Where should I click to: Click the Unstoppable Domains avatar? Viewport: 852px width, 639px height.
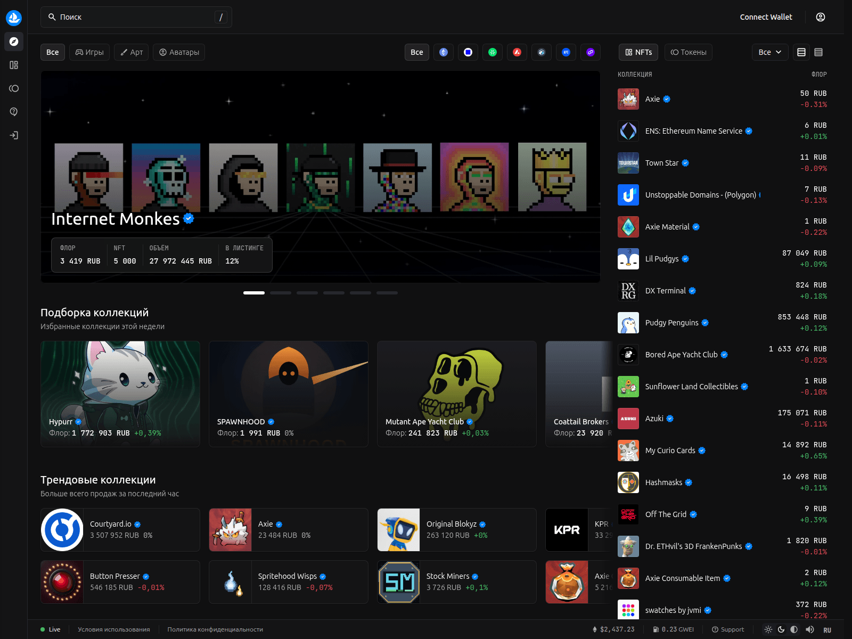(628, 195)
